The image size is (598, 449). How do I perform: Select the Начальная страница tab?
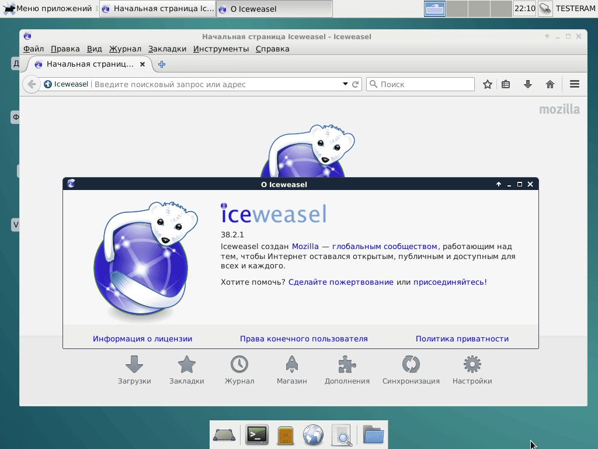(x=89, y=64)
